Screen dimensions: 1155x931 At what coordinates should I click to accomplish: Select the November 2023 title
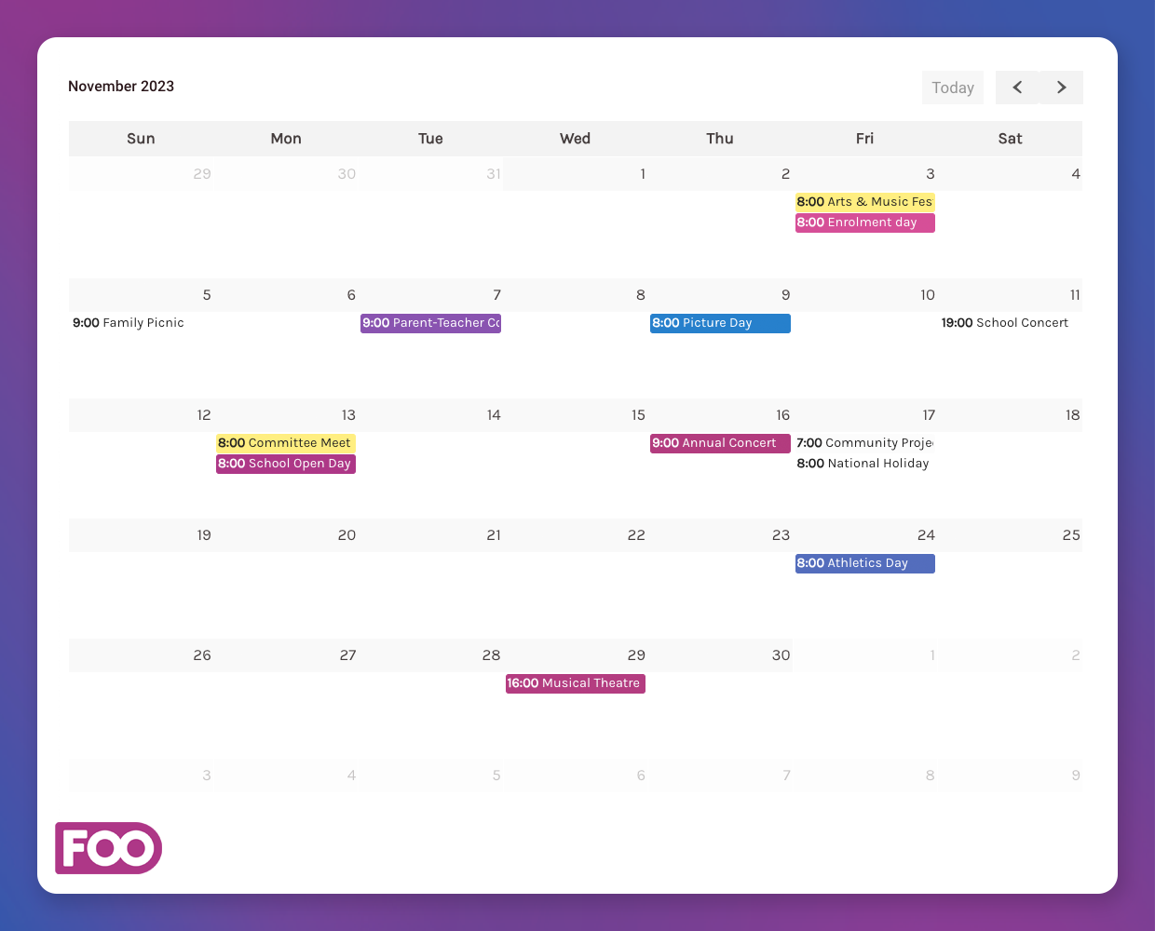pyautogui.click(x=121, y=86)
